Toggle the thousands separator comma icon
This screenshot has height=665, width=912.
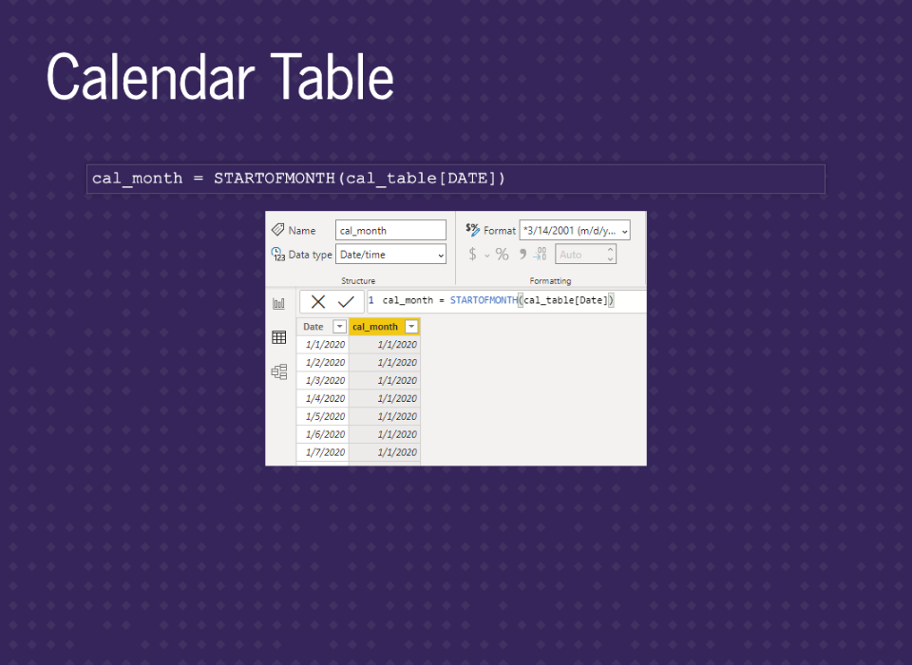[522, 254]
